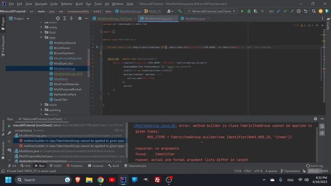Expand the mixin folder
Image resolution: width=331 pixels, height=186 pixels.
[41, 104]
